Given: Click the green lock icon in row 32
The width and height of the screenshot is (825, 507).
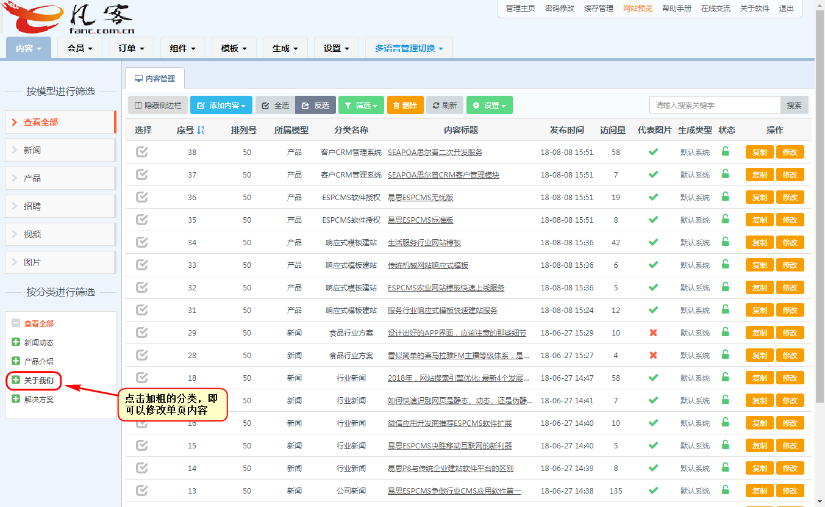Looking at the screenshot, I should 725,287.
